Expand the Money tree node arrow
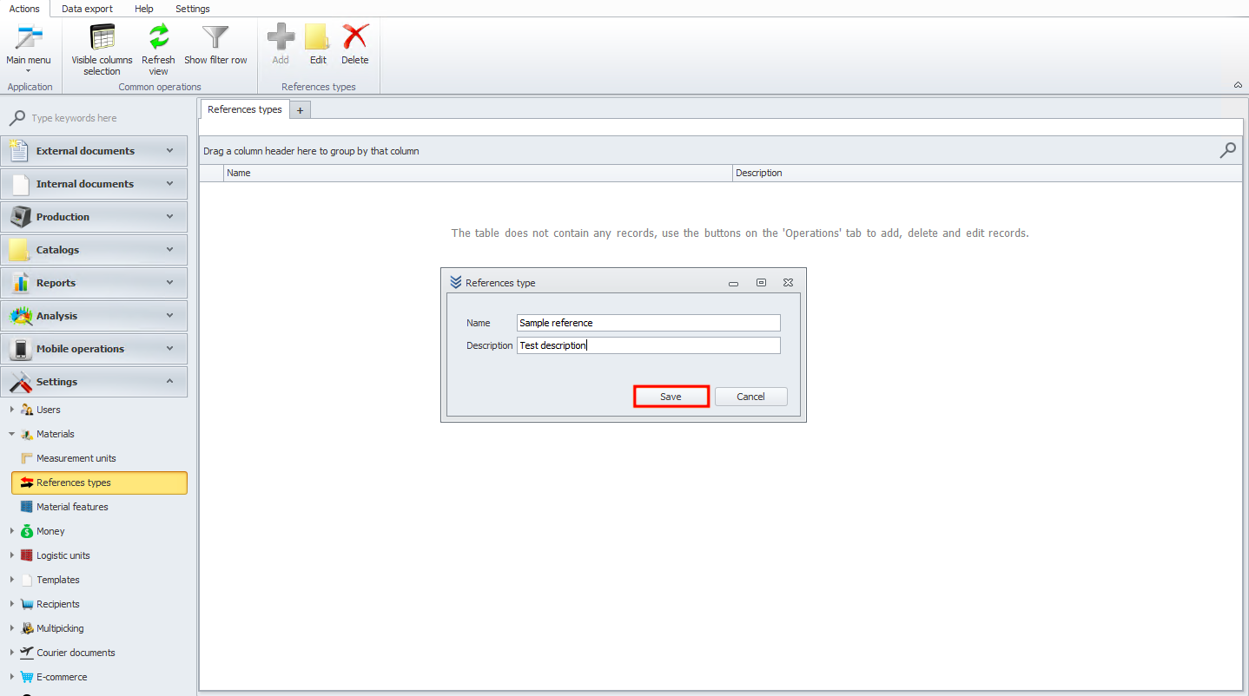This screenshot has width=1249, height=696. click(x=11, y=531)
